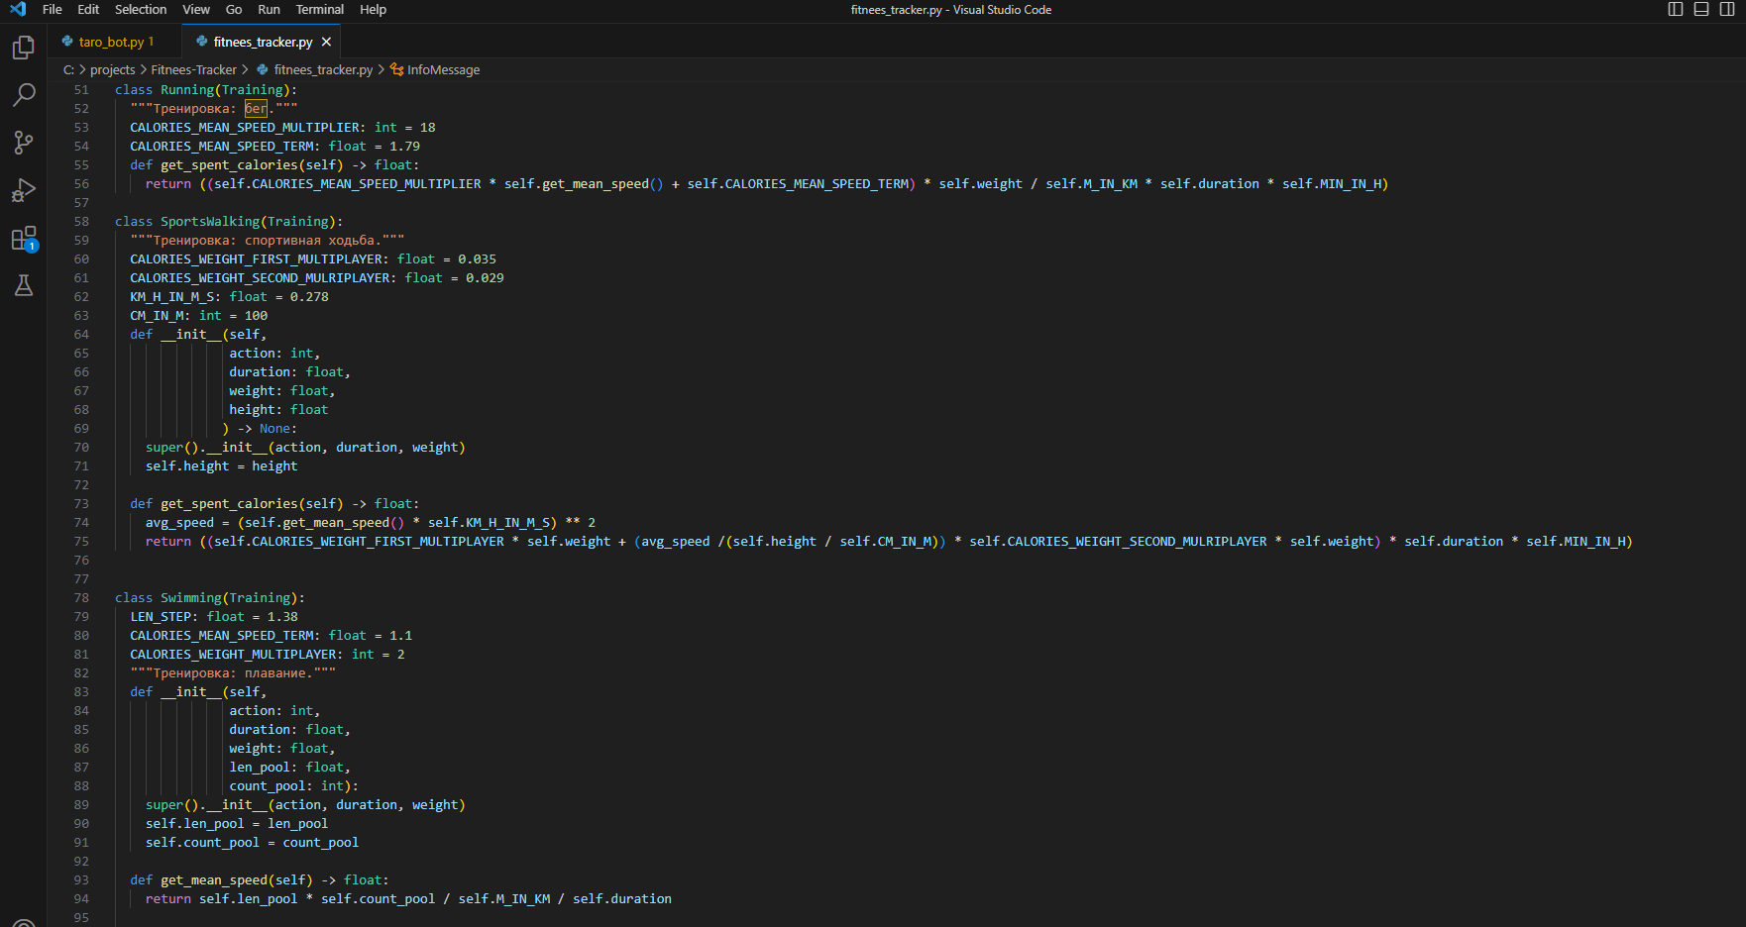Click value '1.79' on line 54

404,146
